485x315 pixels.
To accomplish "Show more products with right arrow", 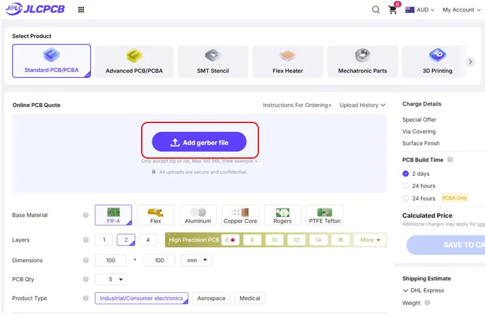I will click(x=470, y=61).
